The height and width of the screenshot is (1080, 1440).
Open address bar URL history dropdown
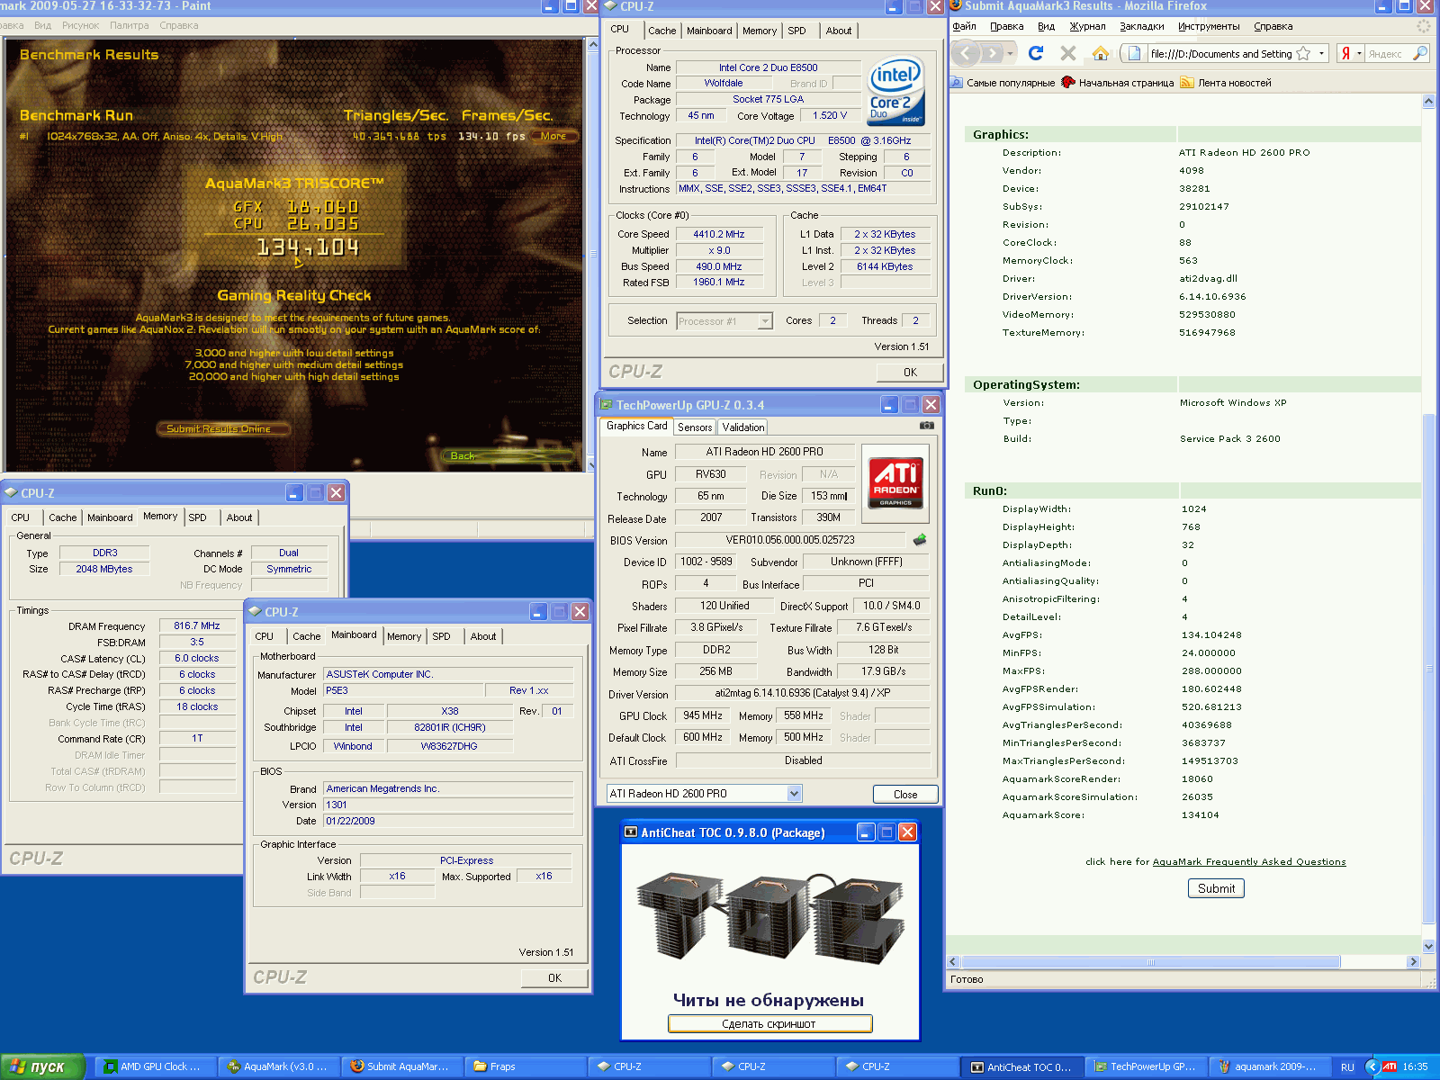coord(1321,54)
